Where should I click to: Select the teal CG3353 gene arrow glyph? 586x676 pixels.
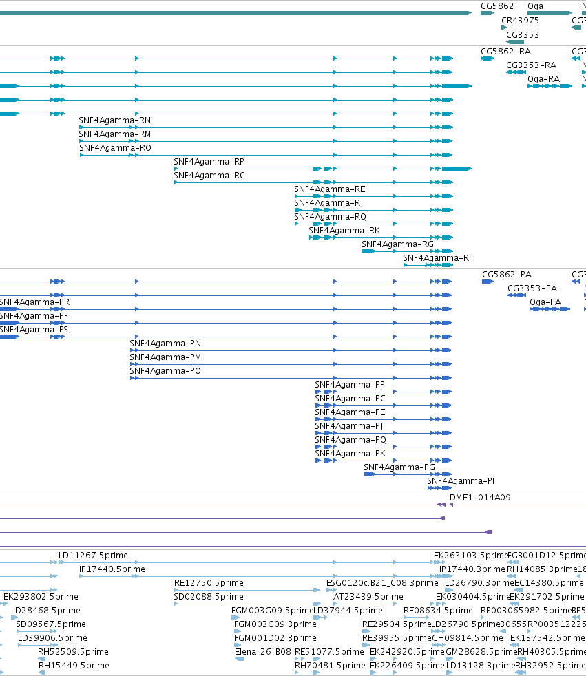click(x=515, y=42)
